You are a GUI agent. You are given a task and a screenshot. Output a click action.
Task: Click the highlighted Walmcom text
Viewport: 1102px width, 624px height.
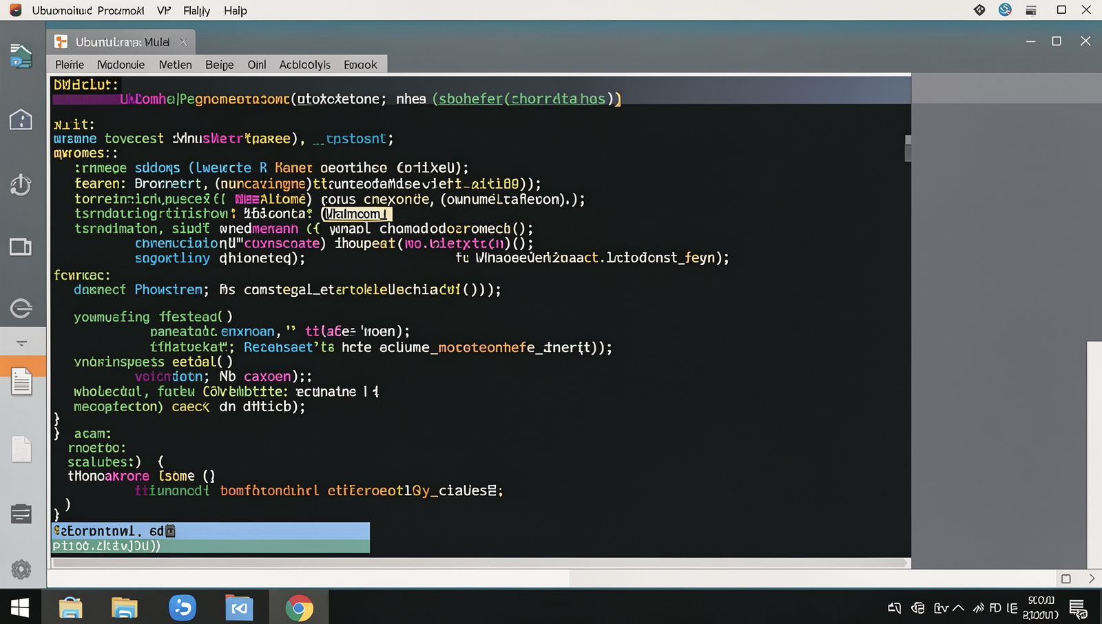357,214
